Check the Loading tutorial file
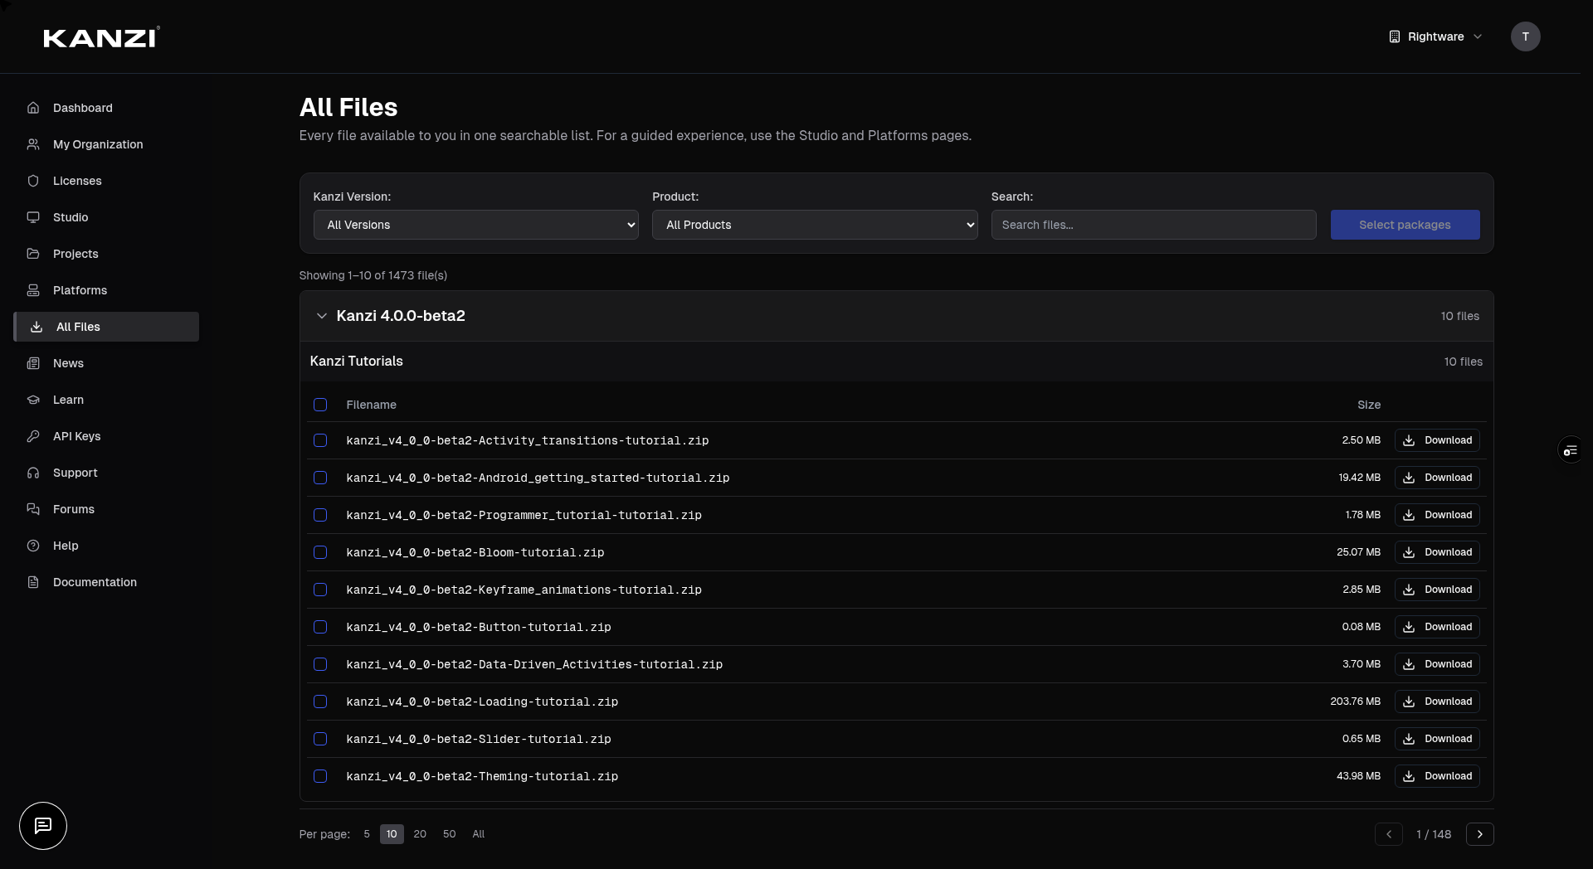The width and height of the screenshot is (1593, 869). (x=320, y=702)
